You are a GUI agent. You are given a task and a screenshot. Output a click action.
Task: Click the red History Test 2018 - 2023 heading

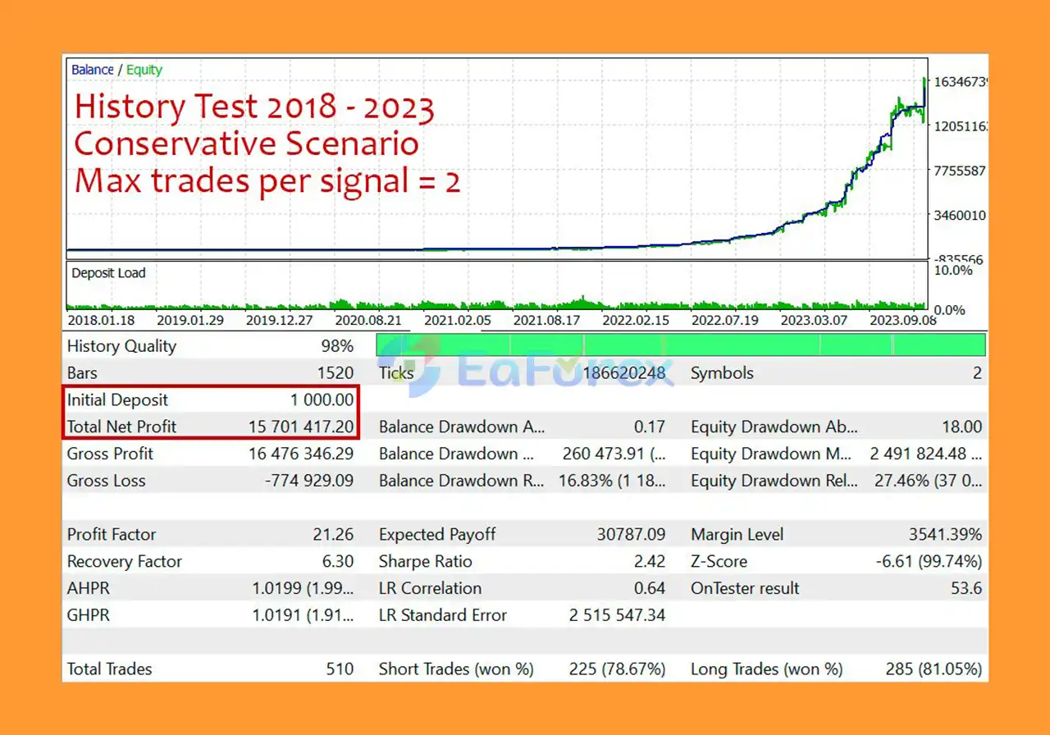pyautogui.click(x=254, y=107)
